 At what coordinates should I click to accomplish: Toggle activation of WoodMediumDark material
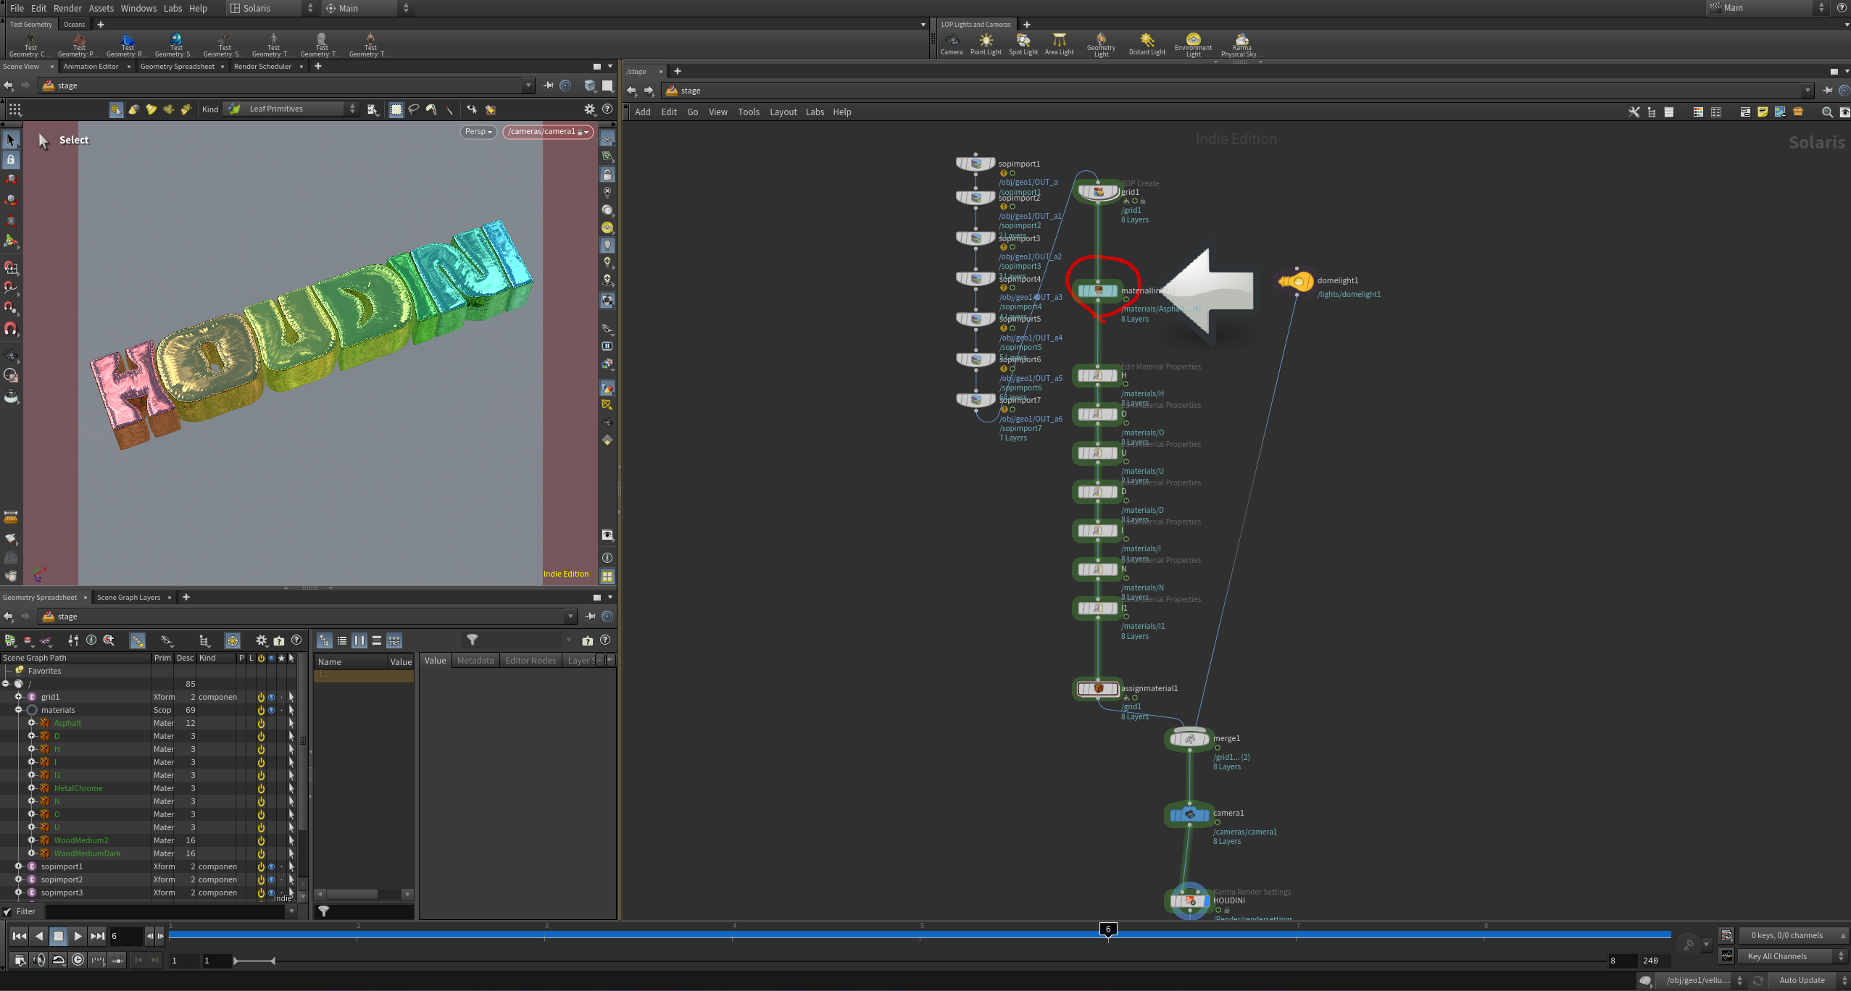261,853
